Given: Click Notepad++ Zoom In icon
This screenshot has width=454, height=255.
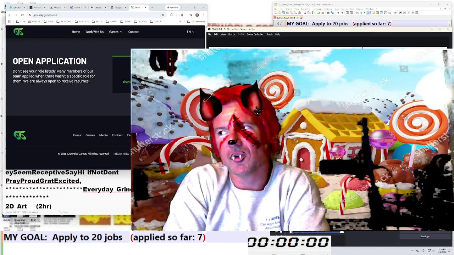Looking at the screenshot, I should point(338,13).
